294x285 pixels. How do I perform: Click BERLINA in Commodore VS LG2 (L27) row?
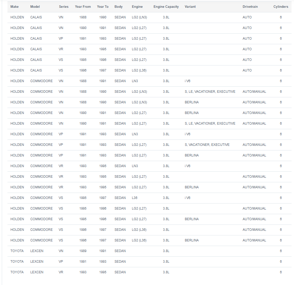[x=192, y=219]
